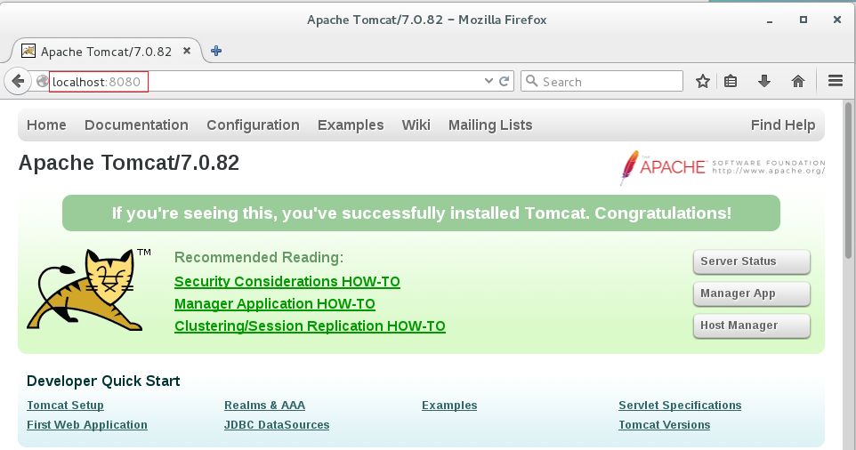The image size is (856, 450).
Task: Open Examples link under Developer Quick Start
Action: point(449,406)
